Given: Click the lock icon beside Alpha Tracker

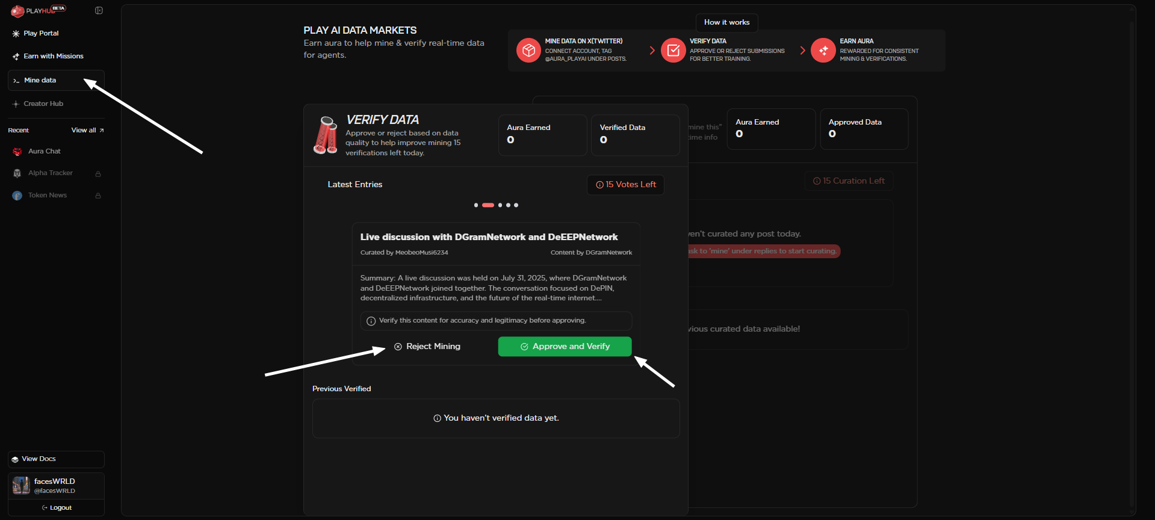Looking at the screenshot, I should 98,174.
